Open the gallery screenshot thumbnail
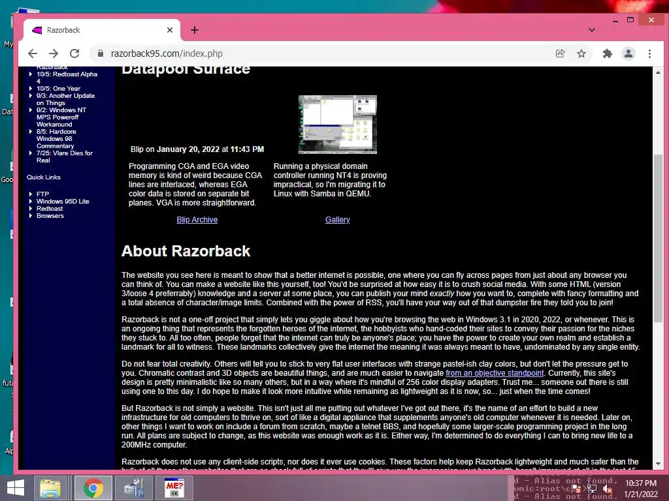669x501 pixels. [x=338, y=125]
